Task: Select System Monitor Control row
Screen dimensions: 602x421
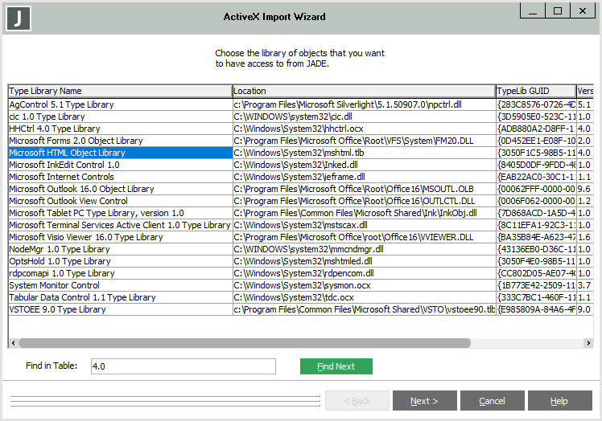Action: pyautogui.click(x=120, y=285)
